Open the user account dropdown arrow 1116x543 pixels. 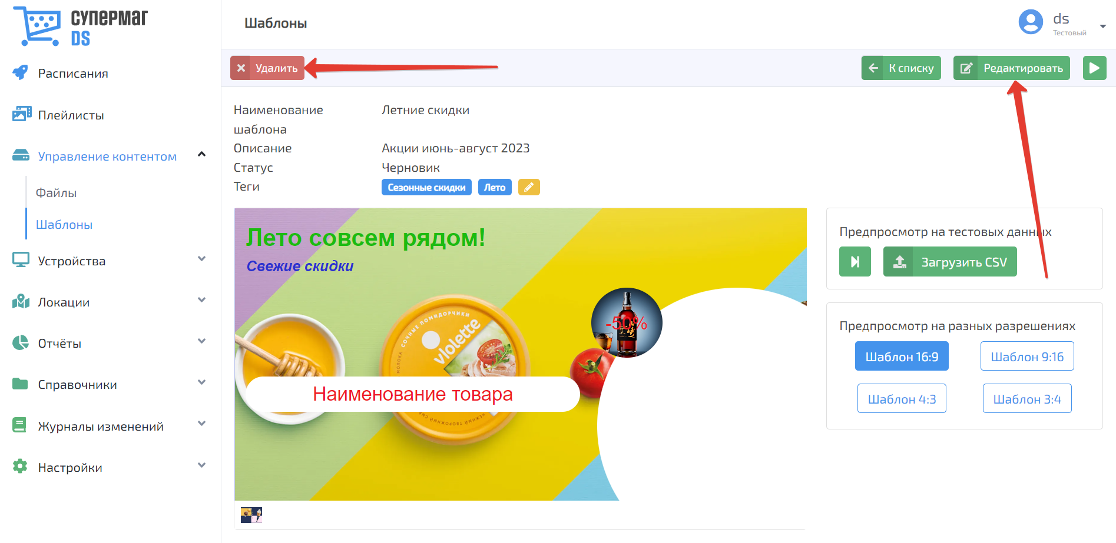pyautogui.click(x=1102, y=26)
